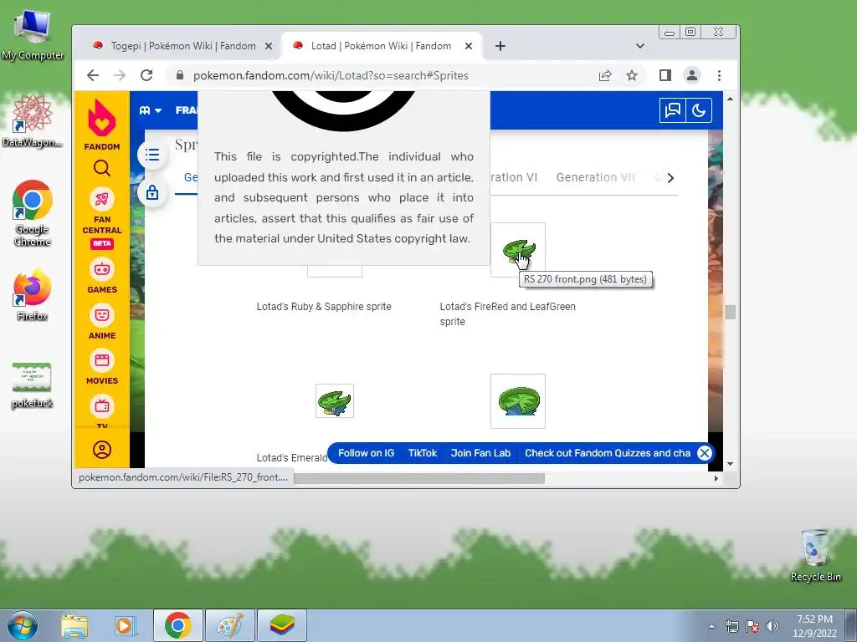Image resolution: width=857 pixels, height=642 pixels.
Task: Show more generation tabs with right chevron
Action: pos(670,178)
